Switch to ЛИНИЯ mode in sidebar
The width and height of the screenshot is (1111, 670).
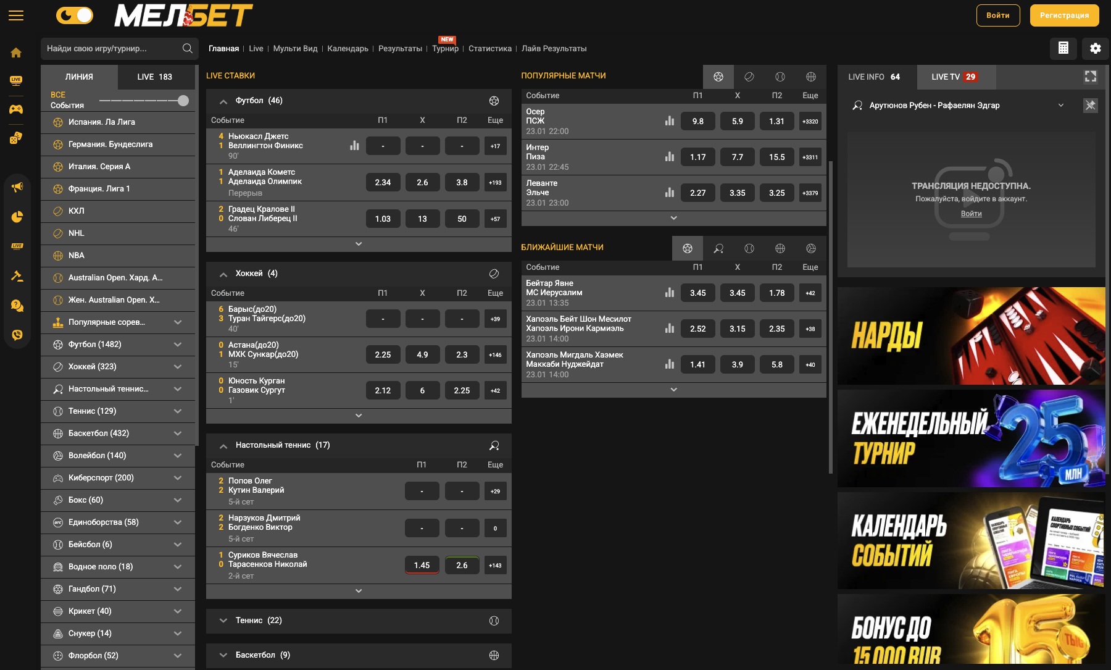click(x=79, y=77)
